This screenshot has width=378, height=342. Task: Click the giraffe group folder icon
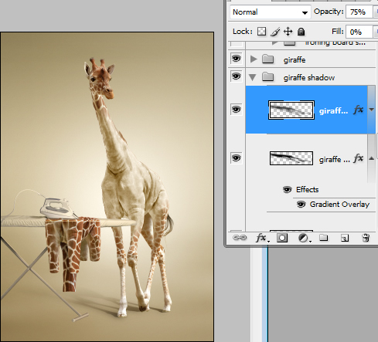pos(267,59)
